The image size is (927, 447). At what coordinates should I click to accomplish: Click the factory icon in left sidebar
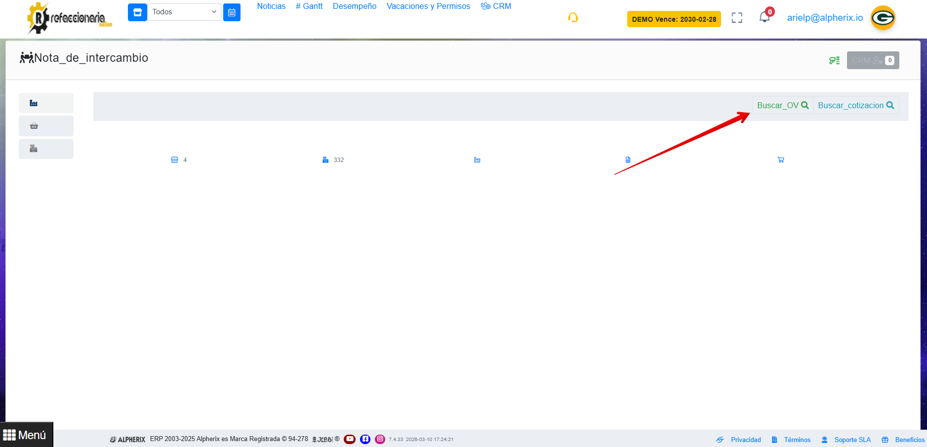pos(34,103)
